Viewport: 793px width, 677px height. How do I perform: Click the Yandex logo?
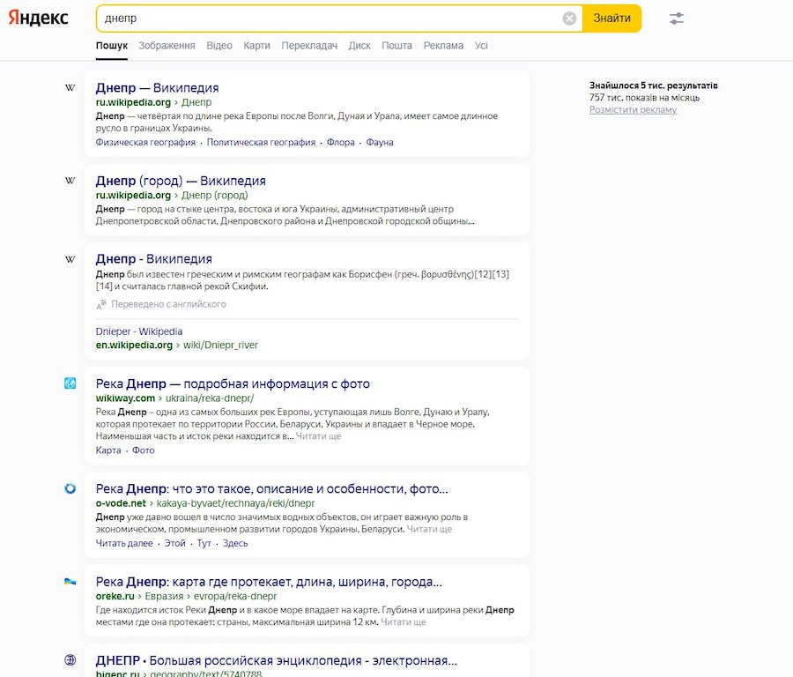39,19
